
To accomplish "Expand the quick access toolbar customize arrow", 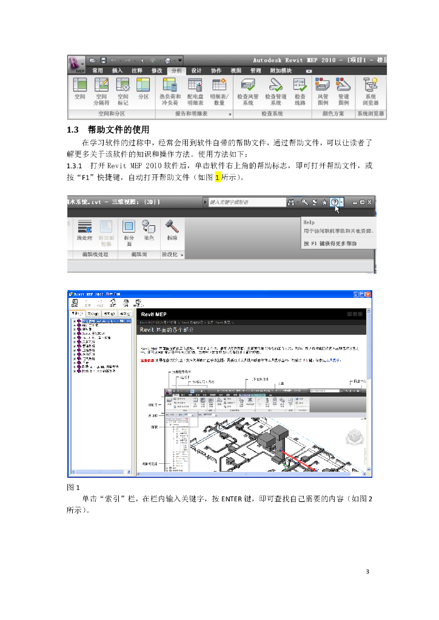I will (x=180, y=61).
